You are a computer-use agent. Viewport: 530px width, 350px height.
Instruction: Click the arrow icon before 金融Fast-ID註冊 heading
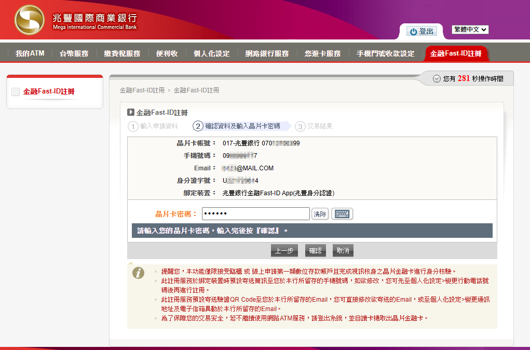[131, 112]
